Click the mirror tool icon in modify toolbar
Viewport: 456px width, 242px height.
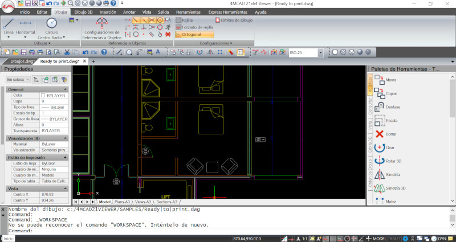point(210,52)
